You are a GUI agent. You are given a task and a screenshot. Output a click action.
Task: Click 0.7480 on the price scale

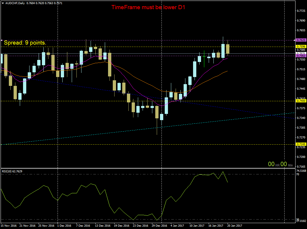click(x=301, y=79)
